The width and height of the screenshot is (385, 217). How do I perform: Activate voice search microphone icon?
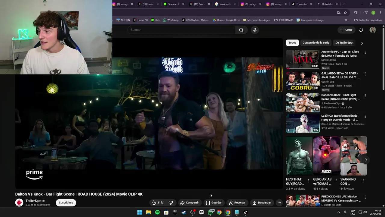[x=255, y=30]
